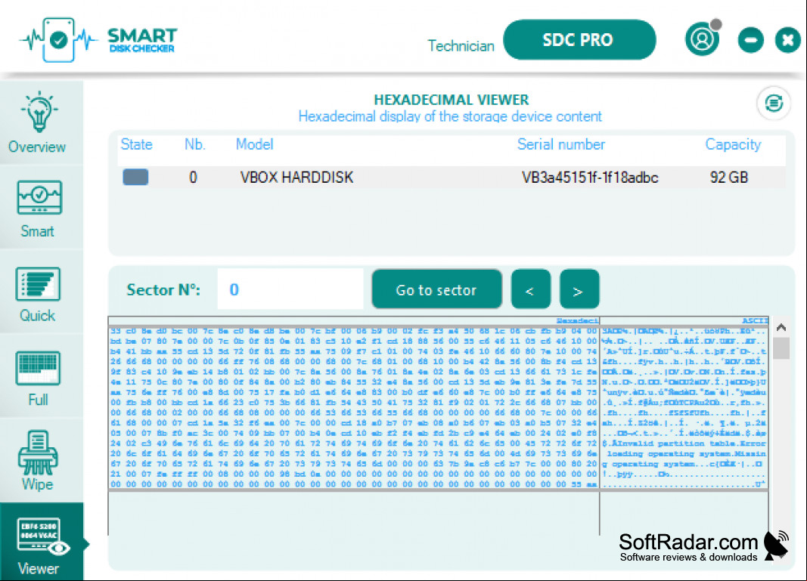Click the Nb. column header
The width and height of the screenshot is (807, 581).
click(x=195, y=144)
